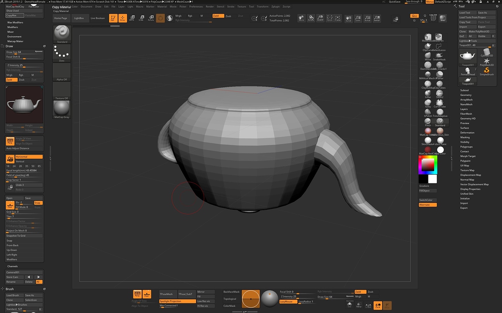The image size is (502, 313).
Task: Set canvas to Actual size
Action: [367, 18]
